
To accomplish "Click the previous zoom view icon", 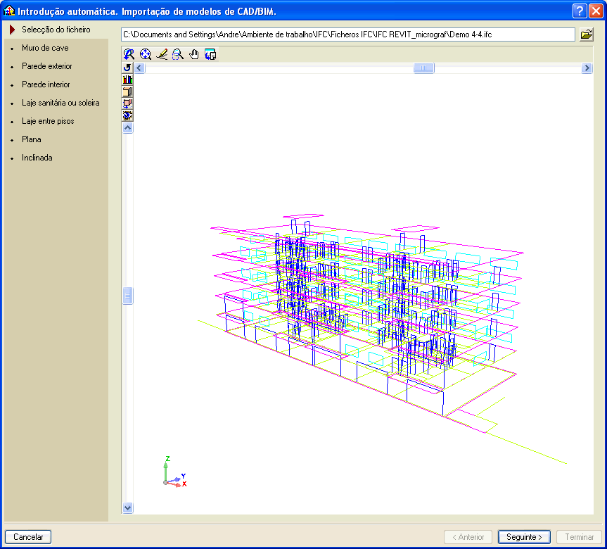I will (129, 54).
